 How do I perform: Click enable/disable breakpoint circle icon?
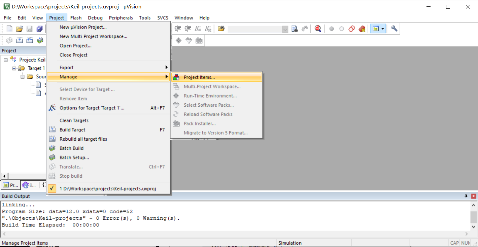coord(342,29)
